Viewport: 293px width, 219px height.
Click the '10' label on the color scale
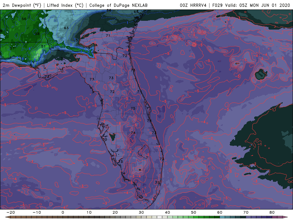point(89,212)
